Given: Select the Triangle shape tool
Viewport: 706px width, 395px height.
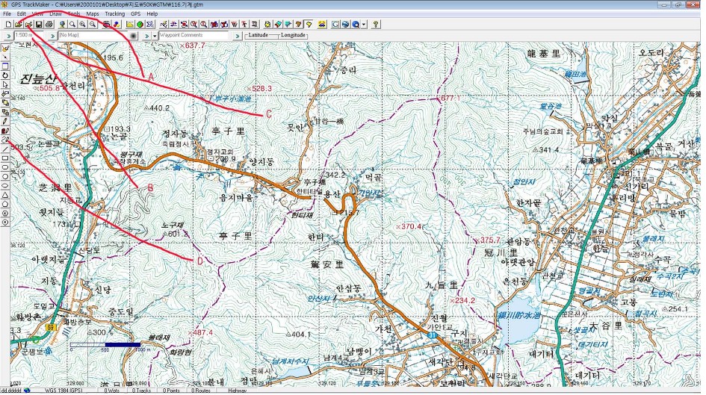Looking at the screenshot, I should click(5, 195).
